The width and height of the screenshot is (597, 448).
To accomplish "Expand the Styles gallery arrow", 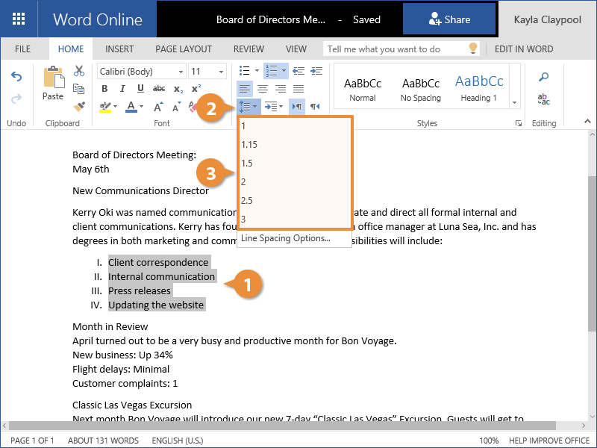I will [x=514, y=102].
